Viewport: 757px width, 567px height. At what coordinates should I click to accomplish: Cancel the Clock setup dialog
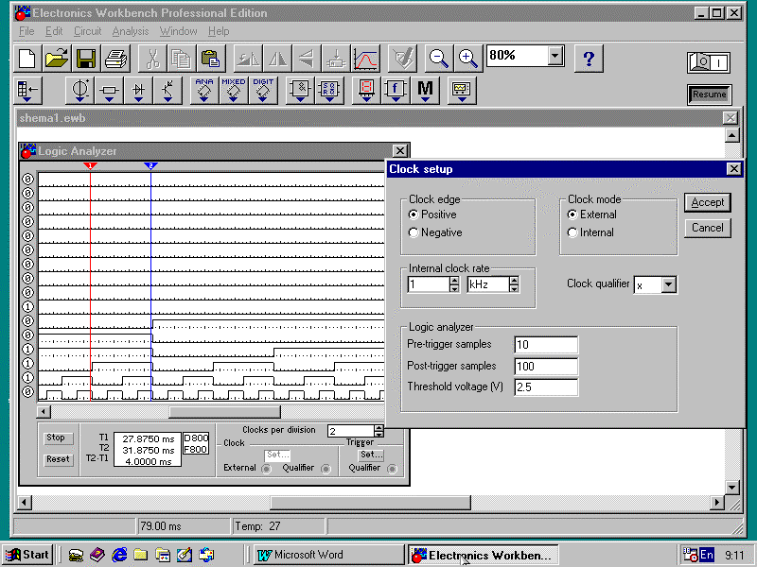(708, 228)
